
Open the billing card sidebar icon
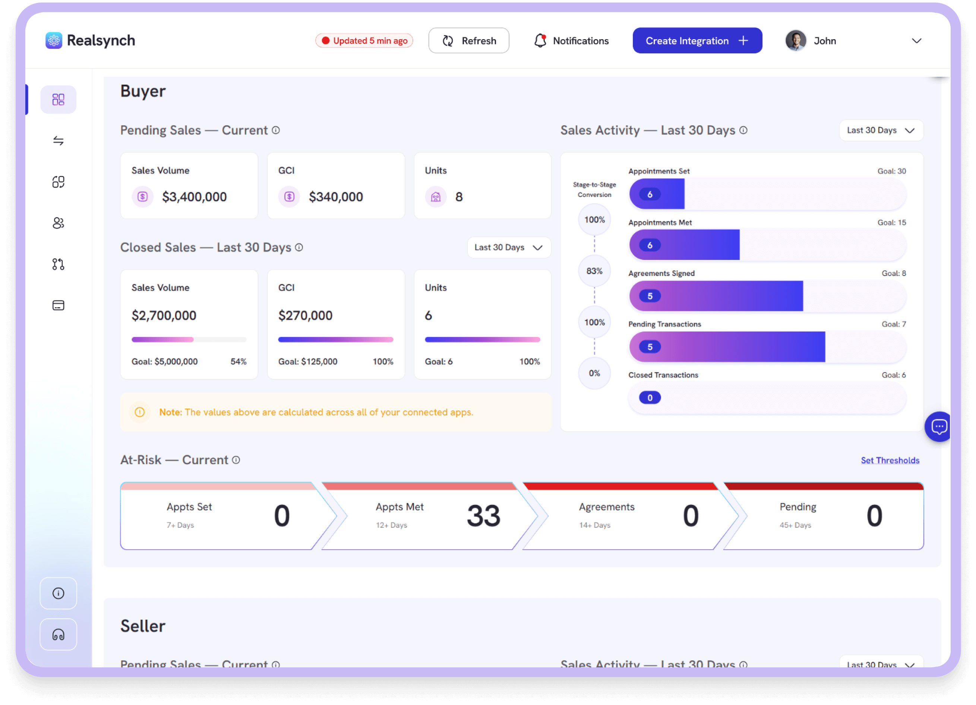[x=58, y=305]
